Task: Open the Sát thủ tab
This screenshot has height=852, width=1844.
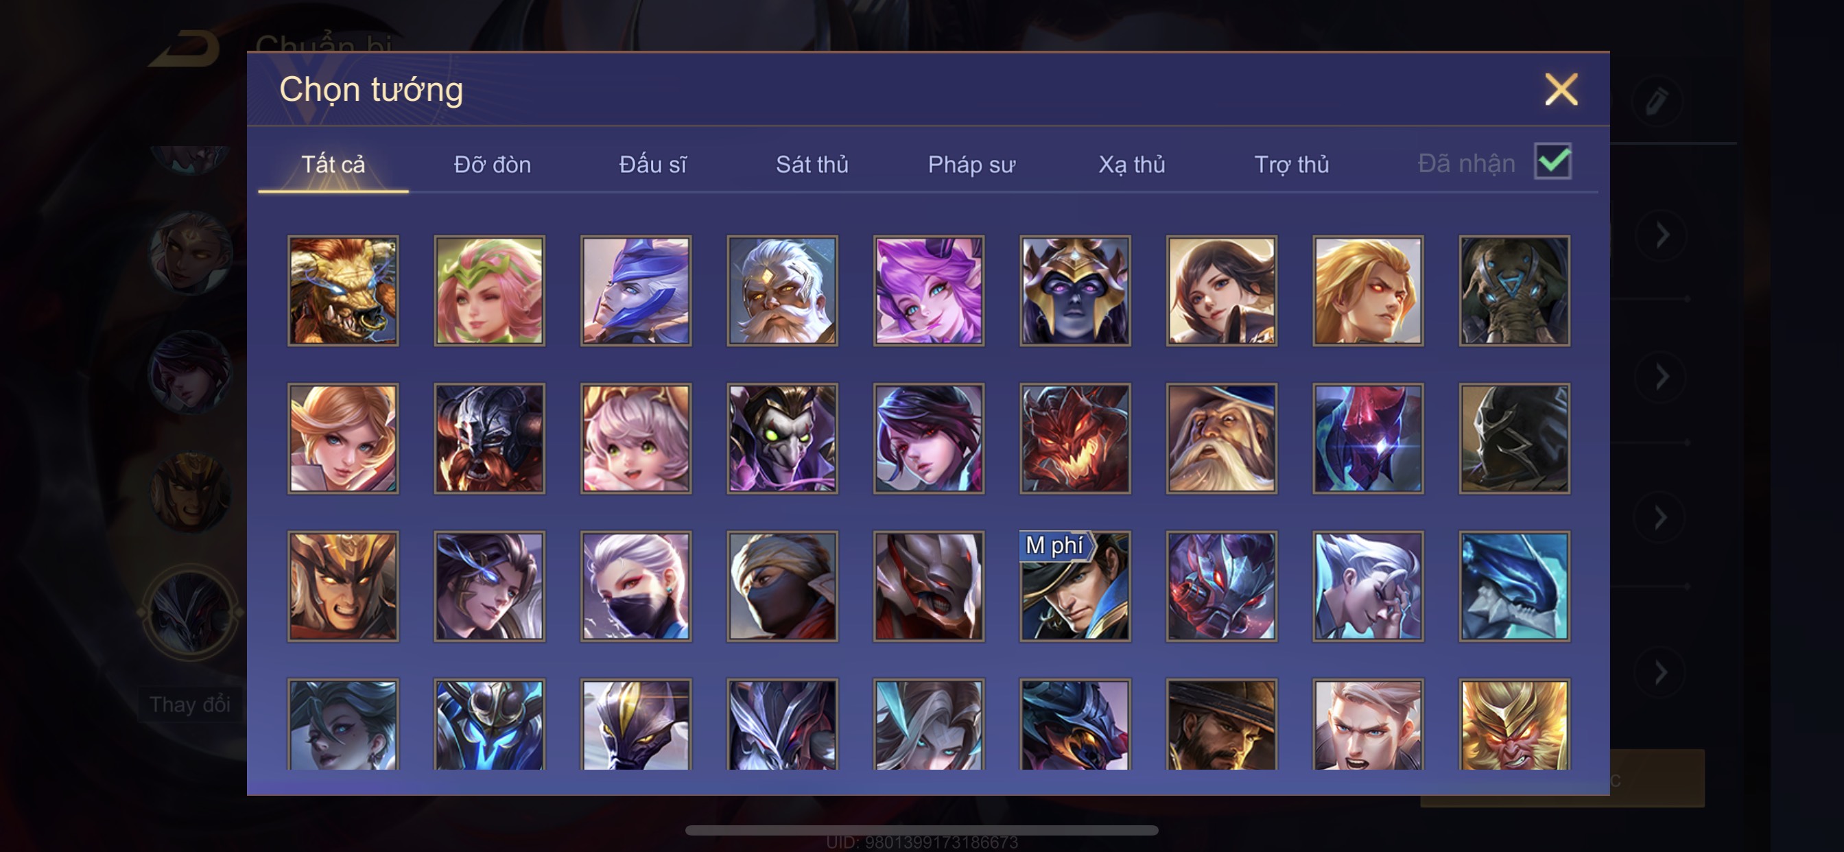Action: pyautogui.click(x=812, y=165)
